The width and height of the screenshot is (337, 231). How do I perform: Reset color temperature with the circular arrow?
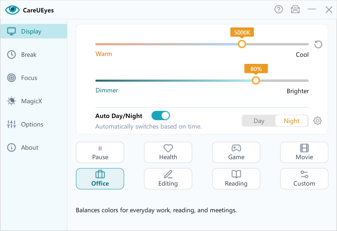point(318,44)
